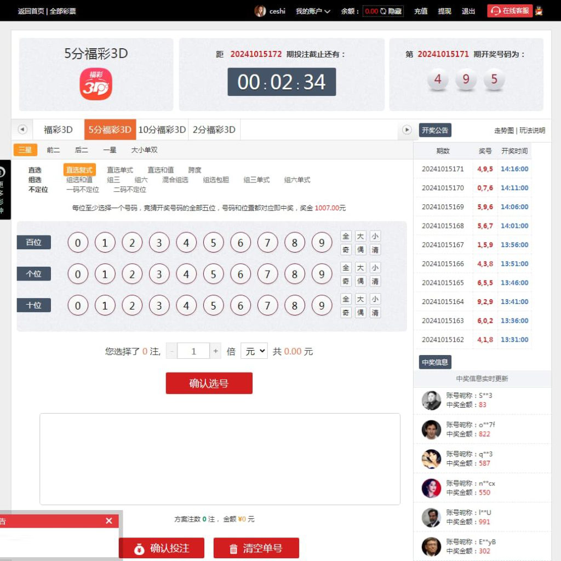Click the S**3 winner avatar

point(431,400)
